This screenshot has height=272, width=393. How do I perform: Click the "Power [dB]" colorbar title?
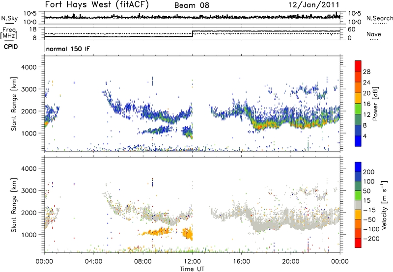(x=375, y=104)
